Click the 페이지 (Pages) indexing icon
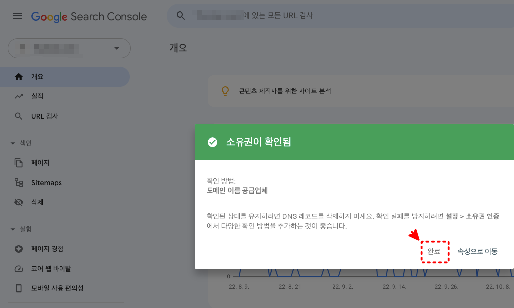The height and width of the screenshot is (308, 514). click(19, 162)
